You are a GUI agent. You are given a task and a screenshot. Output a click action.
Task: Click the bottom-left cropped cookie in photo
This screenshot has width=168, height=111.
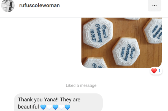(95, 62)
